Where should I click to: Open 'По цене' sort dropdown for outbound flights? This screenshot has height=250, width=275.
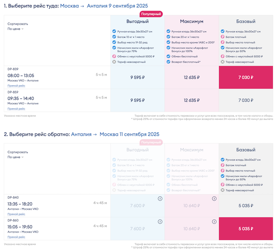pyautogui.click(x=16, y=29)
